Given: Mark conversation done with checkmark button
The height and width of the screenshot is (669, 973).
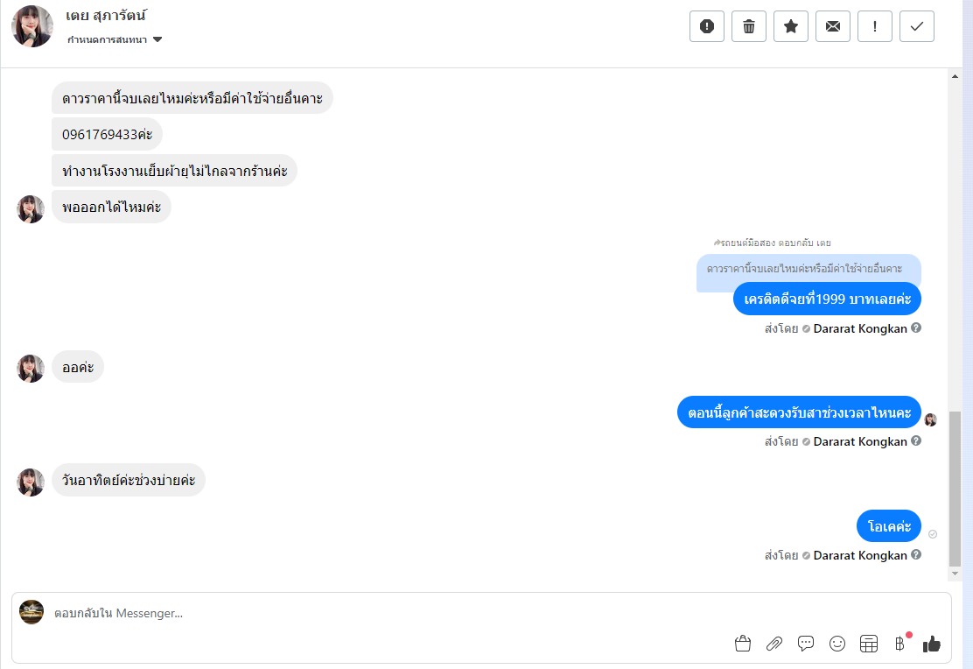Looking at the screenshot, I should click(916, 26).
